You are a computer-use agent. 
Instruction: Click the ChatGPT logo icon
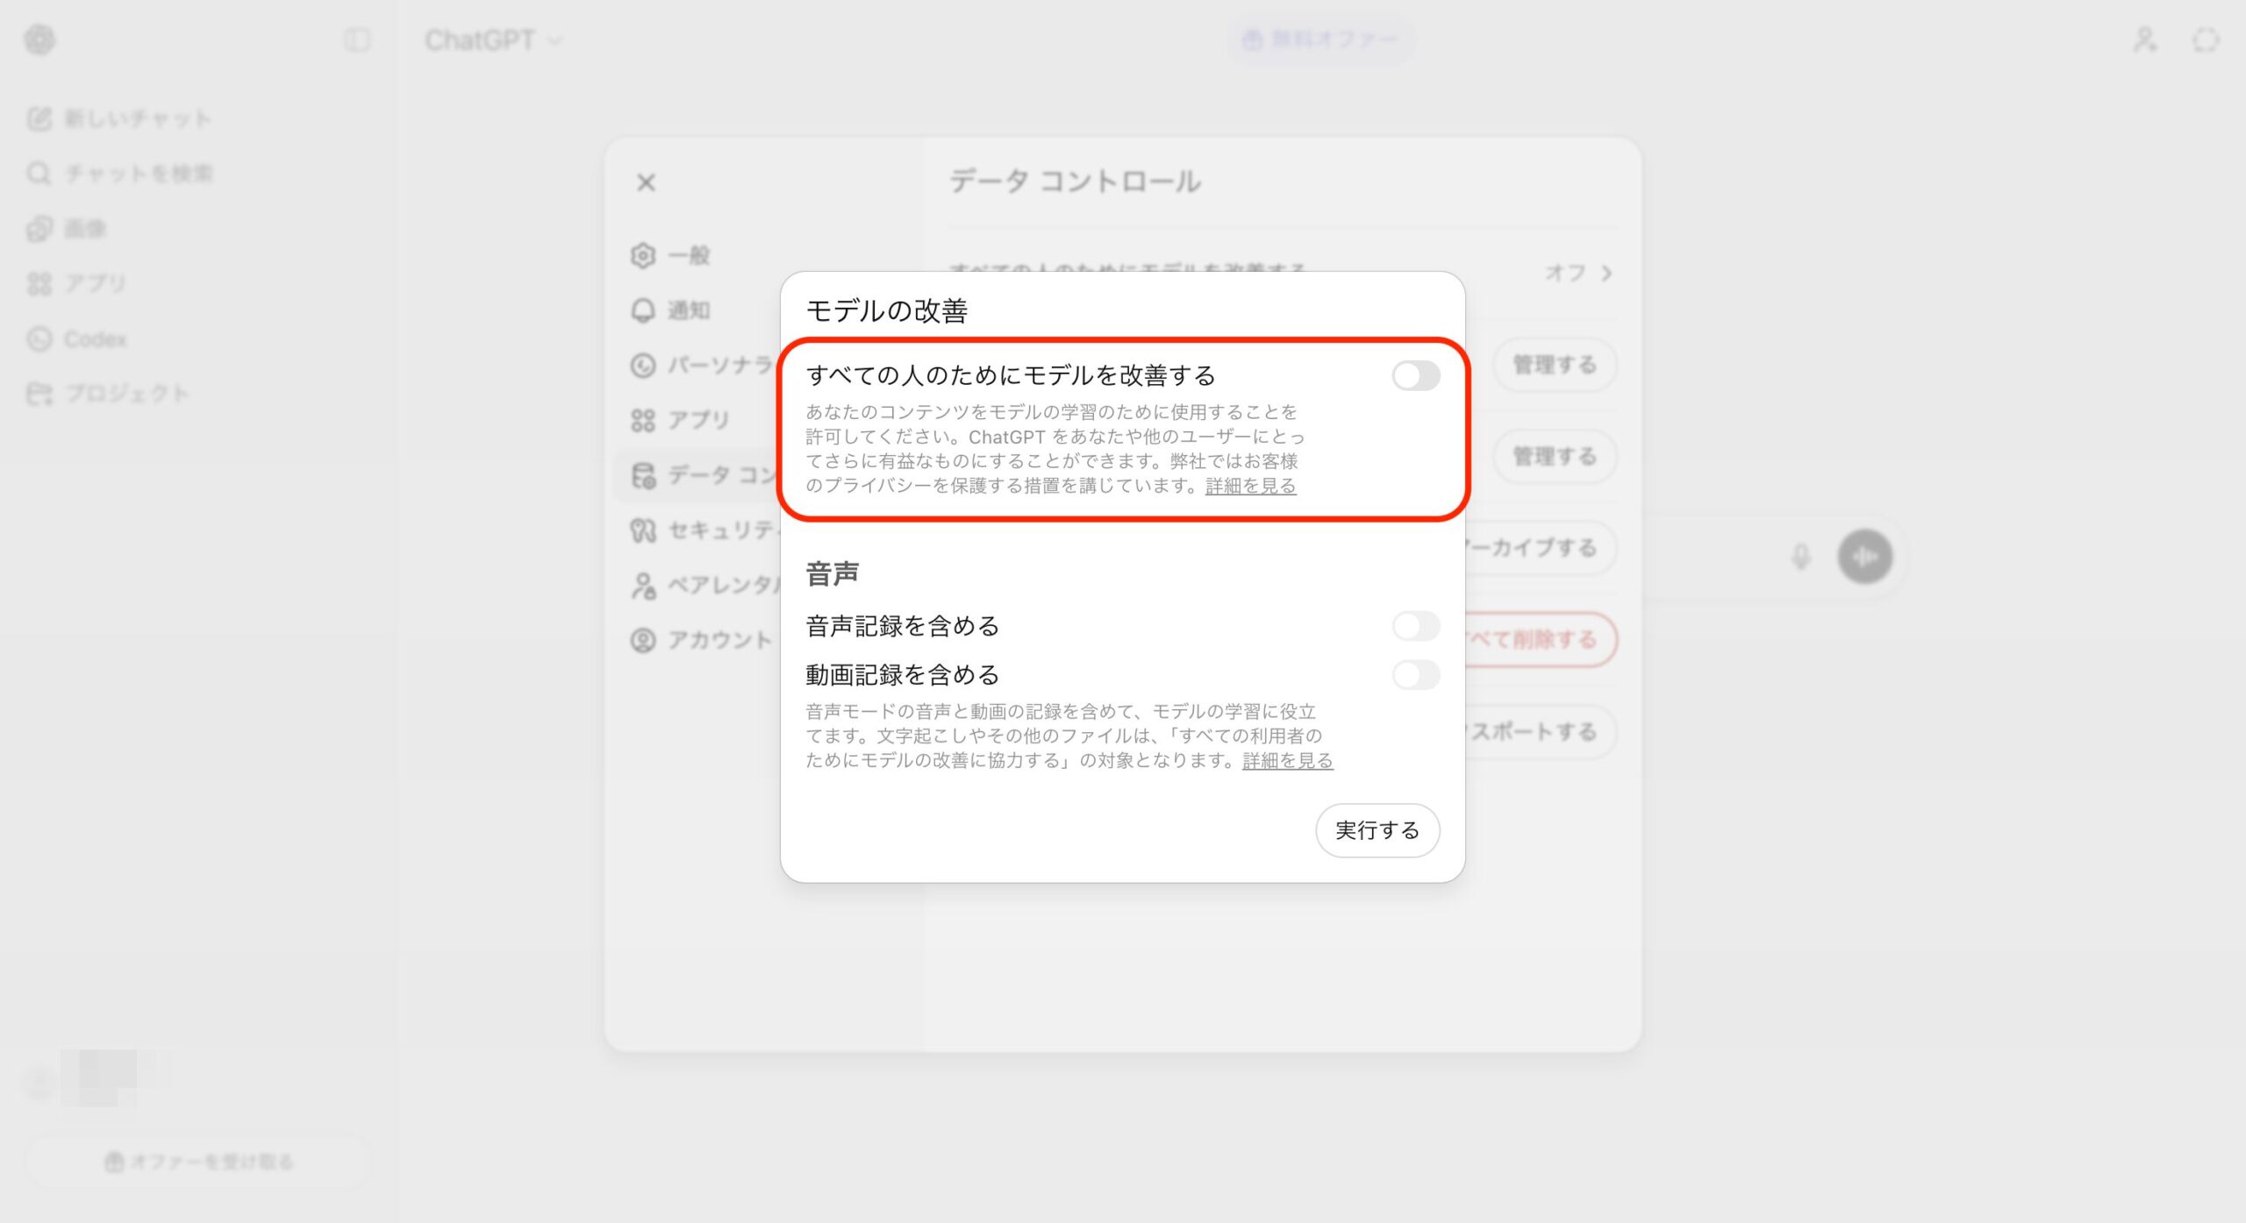(39, 39)
